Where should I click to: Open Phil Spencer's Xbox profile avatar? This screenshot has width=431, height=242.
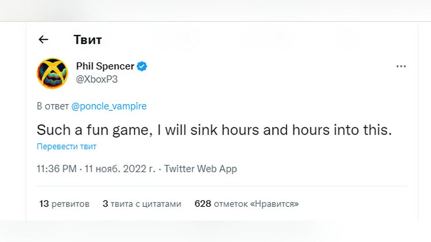pyautogui.click(x=52, y=73)
